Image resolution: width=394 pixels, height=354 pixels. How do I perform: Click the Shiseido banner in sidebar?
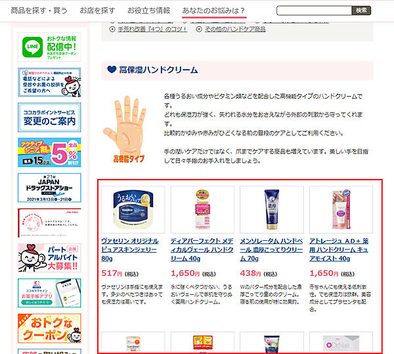49,223
